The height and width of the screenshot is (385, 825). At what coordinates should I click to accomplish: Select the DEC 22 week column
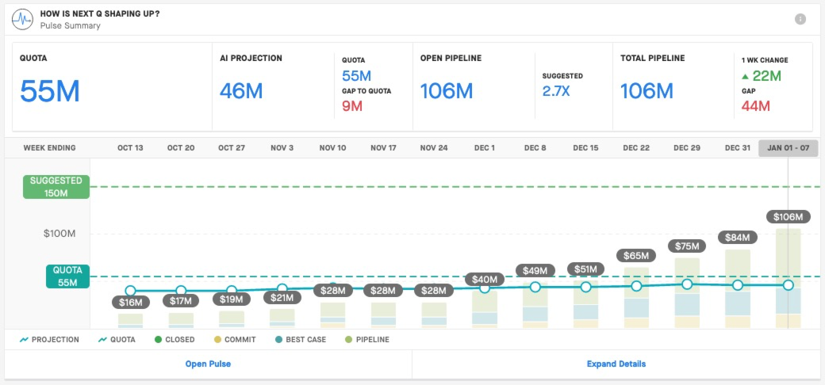coord(636,148)
